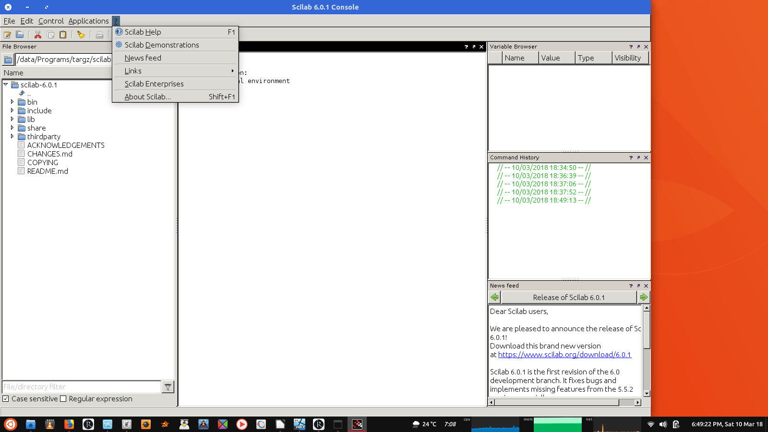The image size is (768, 432).
Task: Open the File menu
Action: [x=9, y=21]
